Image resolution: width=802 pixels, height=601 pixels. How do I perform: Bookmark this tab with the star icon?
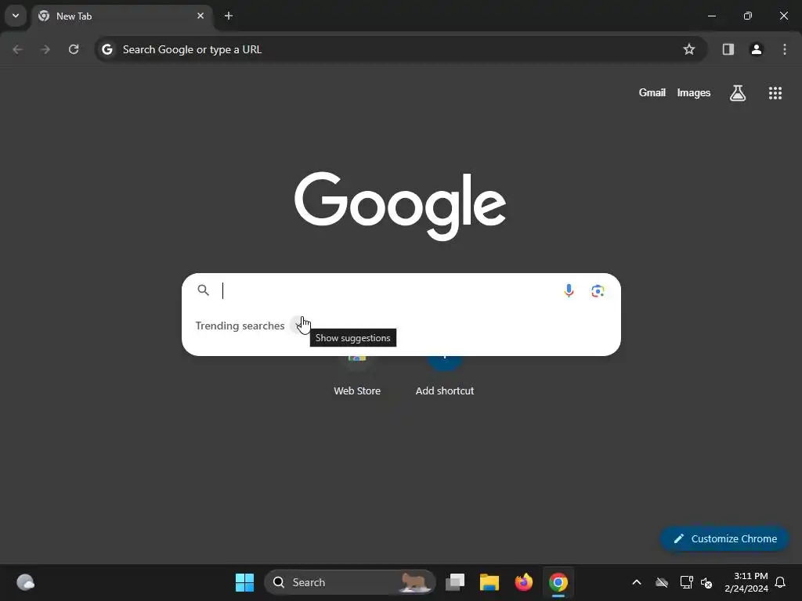pos(689,49)
